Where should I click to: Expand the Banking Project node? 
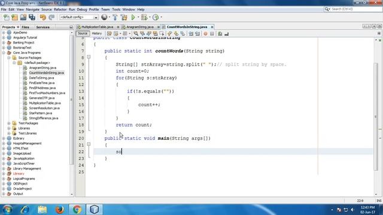(4, 42)
